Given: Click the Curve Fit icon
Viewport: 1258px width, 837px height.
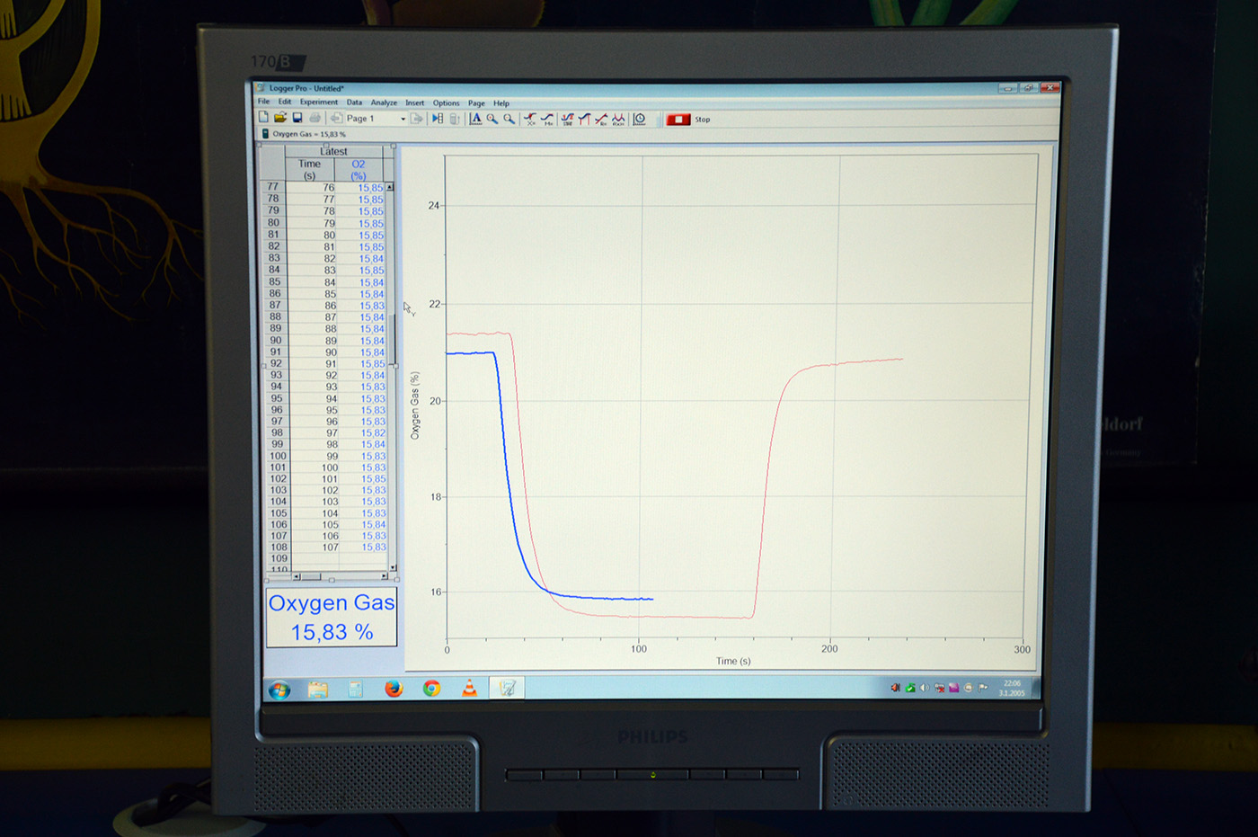Looking at the screenshot, I should pyautogui.click(x=618, y=119).
